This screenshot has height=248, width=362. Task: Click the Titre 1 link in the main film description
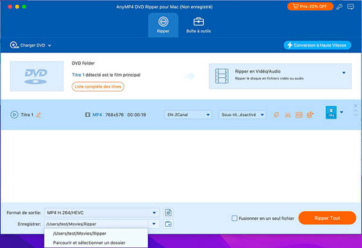78,75
